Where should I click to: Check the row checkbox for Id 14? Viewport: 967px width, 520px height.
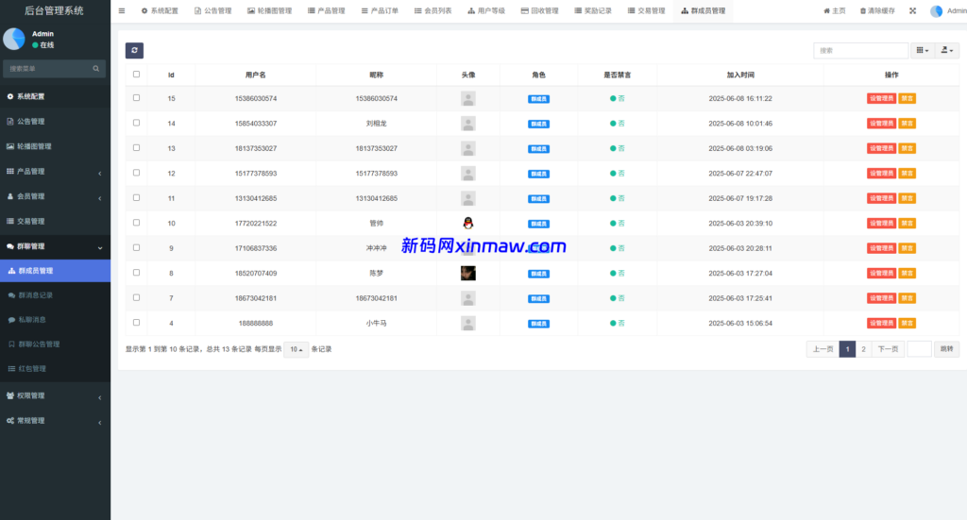[x=136, y=123]
